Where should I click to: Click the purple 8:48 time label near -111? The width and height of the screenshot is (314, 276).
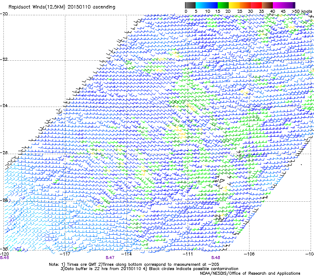tap(216, 258)
